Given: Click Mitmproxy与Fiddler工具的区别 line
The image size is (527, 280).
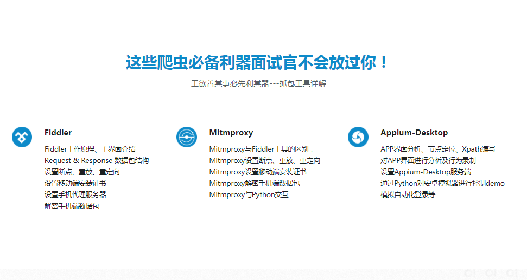Looking at the screenshot, I should [261, 149].
